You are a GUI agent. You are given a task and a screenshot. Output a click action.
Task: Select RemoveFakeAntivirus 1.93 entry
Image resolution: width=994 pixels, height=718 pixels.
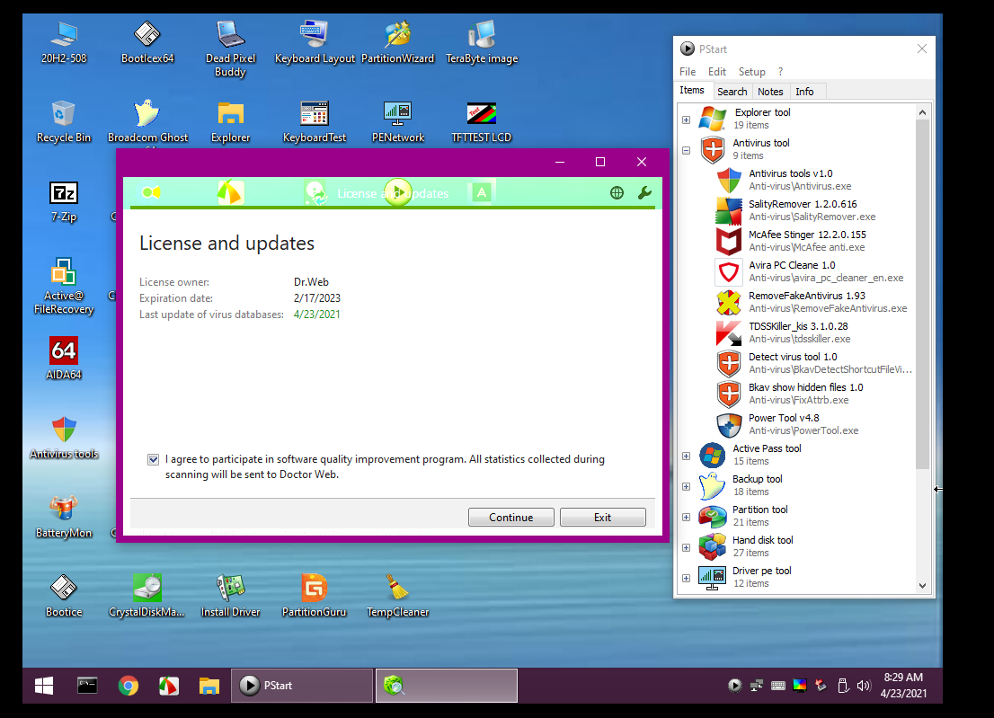pos(814,302)
